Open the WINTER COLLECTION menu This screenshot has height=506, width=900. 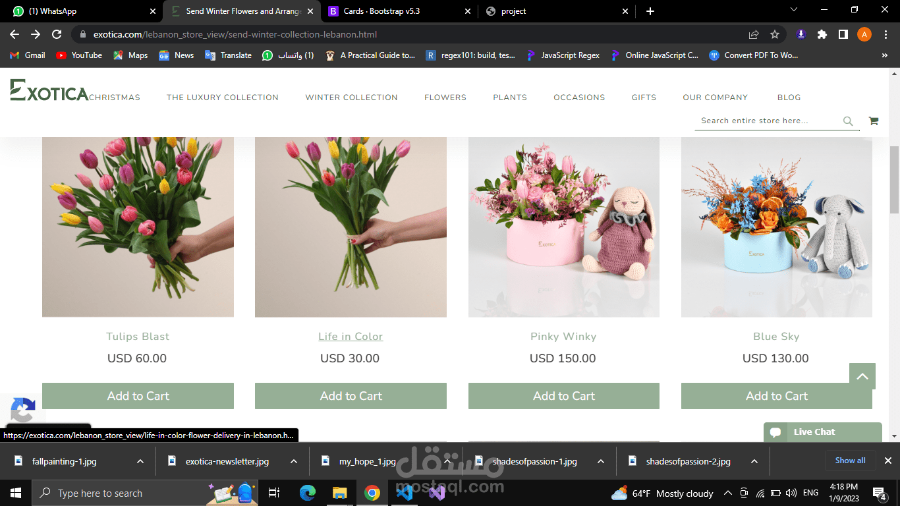[x=351, y=97]
